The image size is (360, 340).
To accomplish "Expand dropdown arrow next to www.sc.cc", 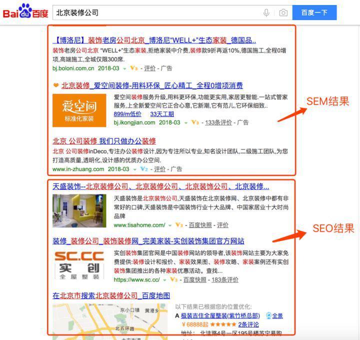I will point(164,280).
